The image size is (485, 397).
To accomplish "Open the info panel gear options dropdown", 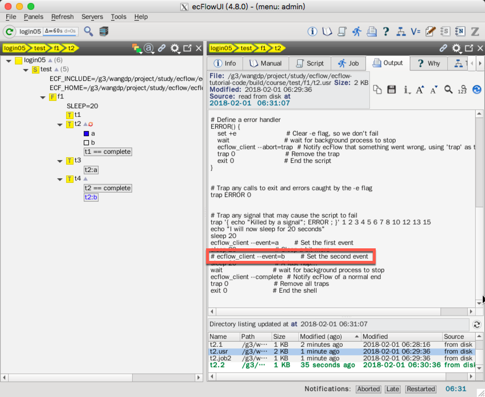I will pyautogui.click(x=457, y=48).
